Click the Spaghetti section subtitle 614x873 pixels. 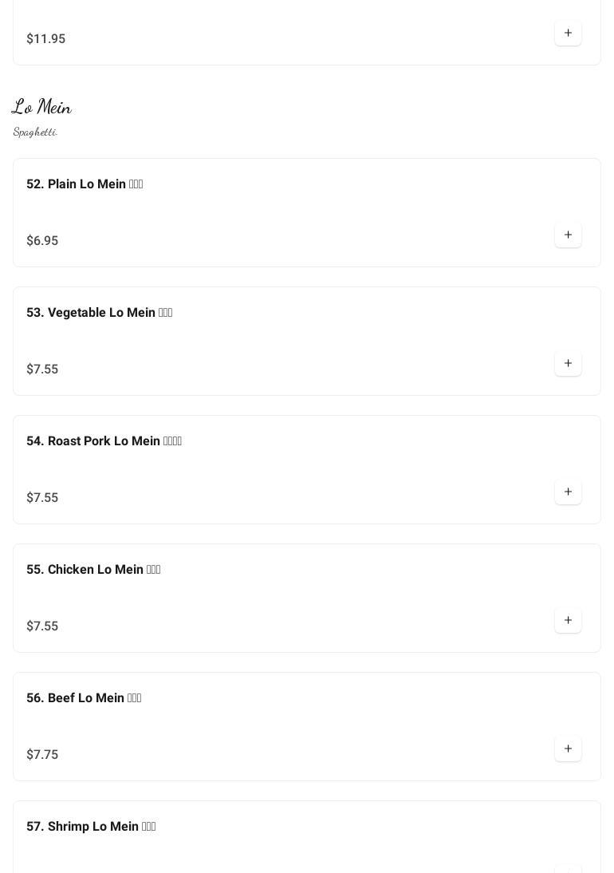point(35,132)
